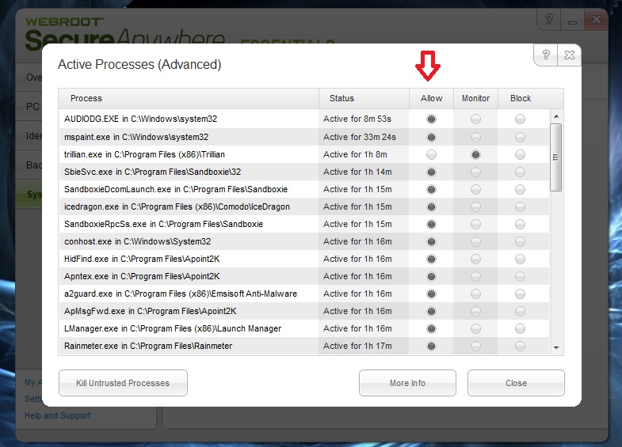Close the Active Processes dialog with X icon
Image resolution: width=622 pixels, height=447 pixels.
pos(569,55)
